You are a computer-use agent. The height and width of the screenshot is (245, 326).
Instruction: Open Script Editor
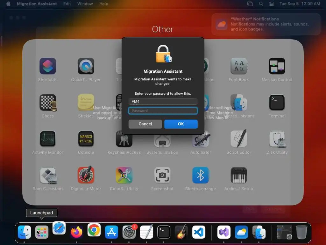239,139
